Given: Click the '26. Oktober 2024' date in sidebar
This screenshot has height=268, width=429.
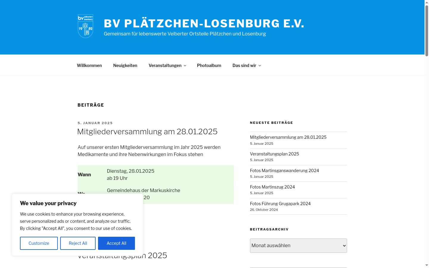Looking at the screenshot, I should 264,210.
